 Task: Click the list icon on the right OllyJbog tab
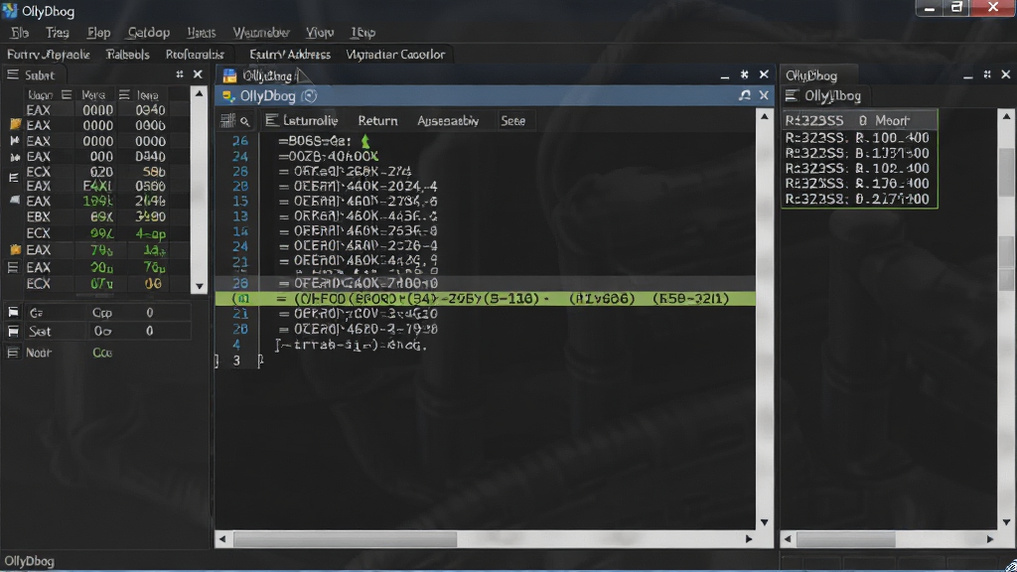[x=792, y=96]
